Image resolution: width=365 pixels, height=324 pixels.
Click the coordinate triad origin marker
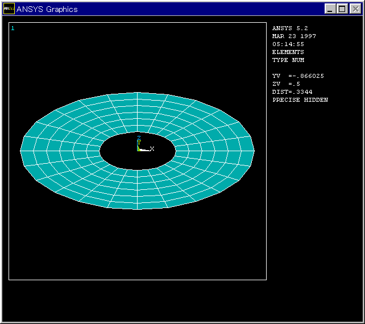pyautogui.click(x=138, y=149)
